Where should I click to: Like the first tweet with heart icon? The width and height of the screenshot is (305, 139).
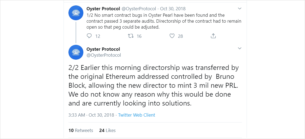[x=172, y=36]
